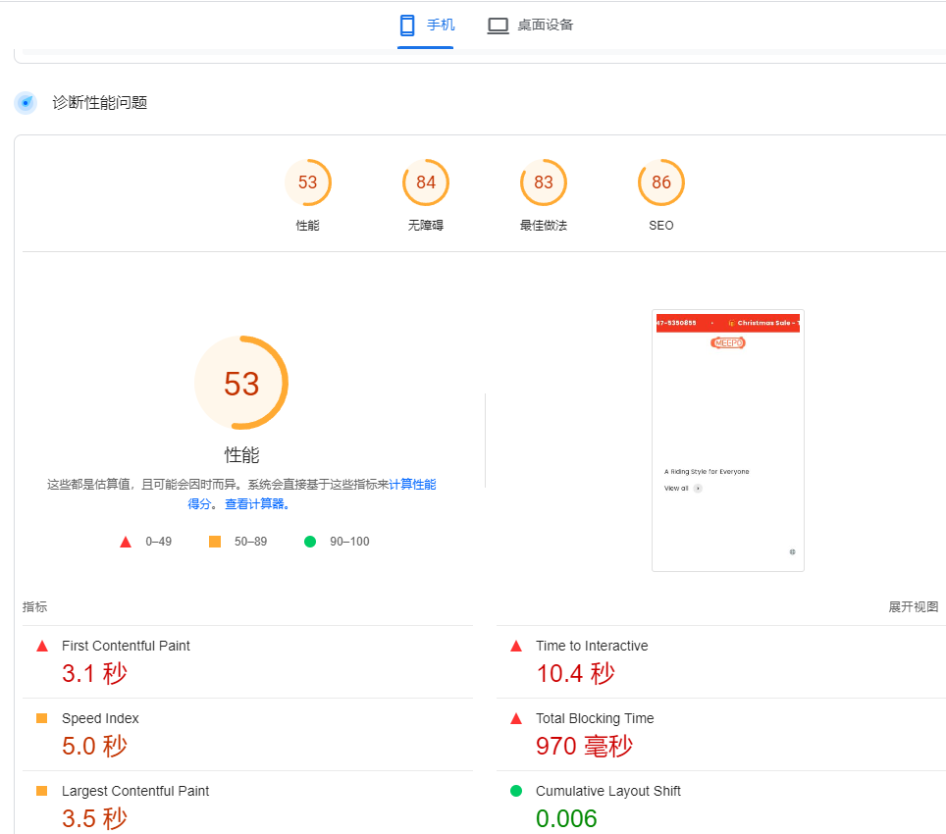Image resolution: width=946 pixels, height=834 pixels.
Task: Click the Cumulative Layout Shift green circle
Action: click(516, 791)
